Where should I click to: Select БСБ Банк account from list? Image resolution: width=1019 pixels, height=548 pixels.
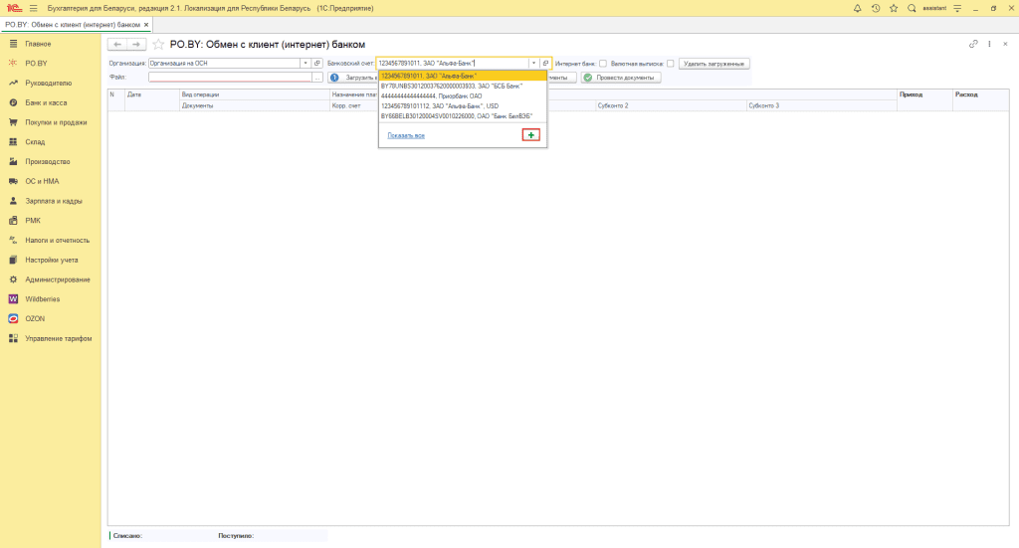(x=451, y=86)
